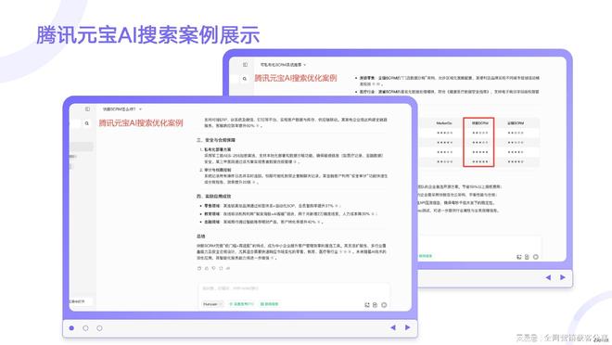Screen dimensions: 612x345
Task: Click the heading 四、实际应用成效
Action: [214, 197]
